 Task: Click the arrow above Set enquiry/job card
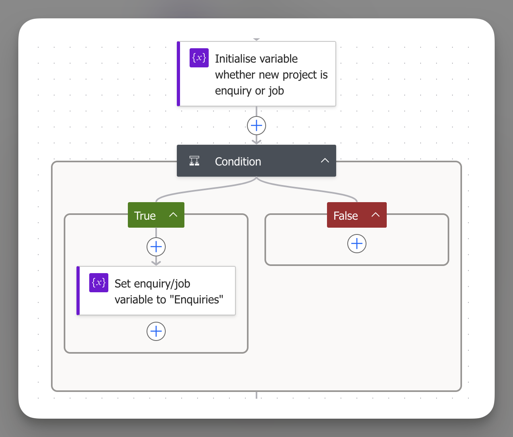coord(156,262)
